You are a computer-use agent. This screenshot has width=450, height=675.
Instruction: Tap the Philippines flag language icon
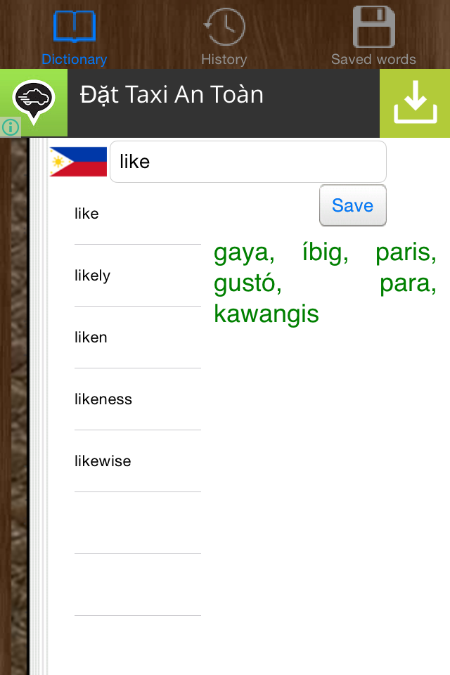[78, 162]
